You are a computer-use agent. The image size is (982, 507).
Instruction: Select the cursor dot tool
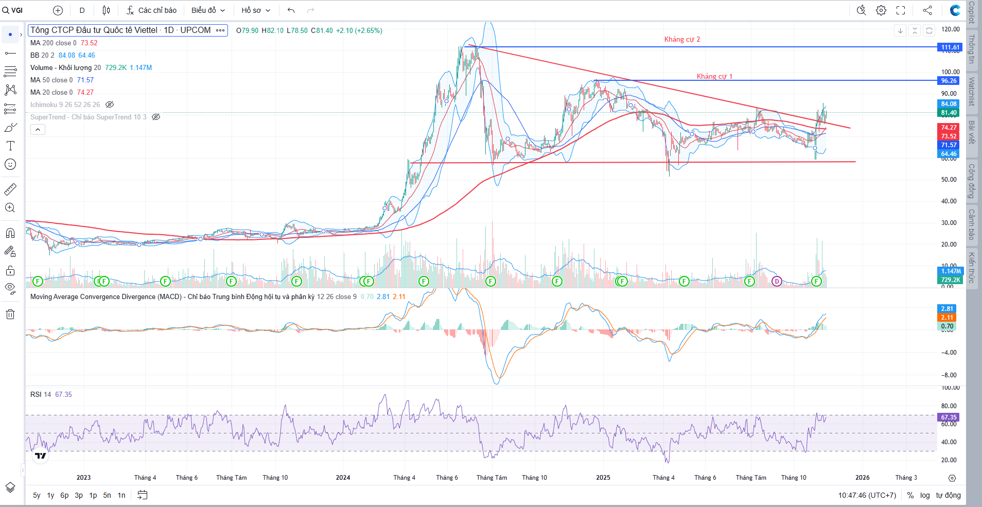(x=10, y=34)
